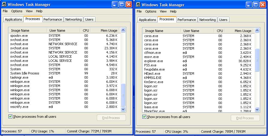Viewport: 268px width, 136px height.
Task: Switch to Applications tab in left window
Action: click(x=13, y=19)
